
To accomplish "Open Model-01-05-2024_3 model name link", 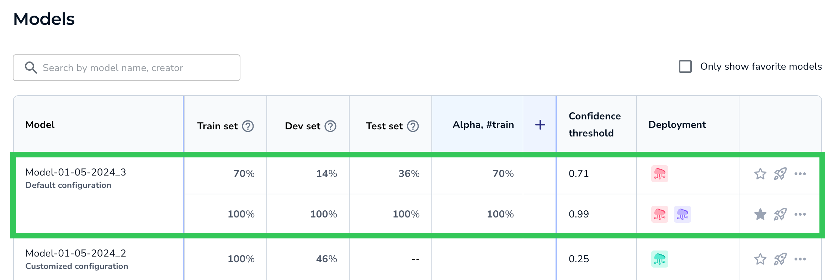I will click(x=76, y=172).
